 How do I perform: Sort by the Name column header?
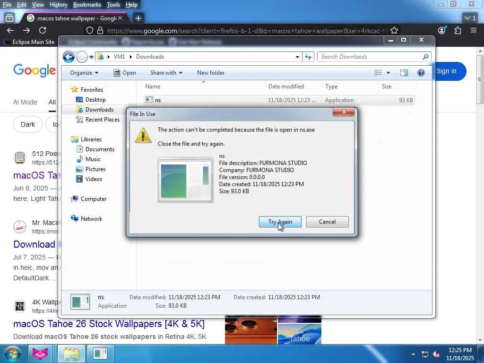click(204, 86)
